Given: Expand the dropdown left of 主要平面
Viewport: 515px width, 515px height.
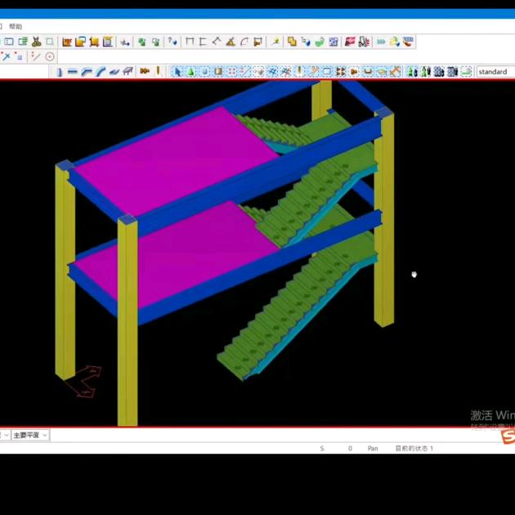Looking at the screenshot, I should (5, 436).
